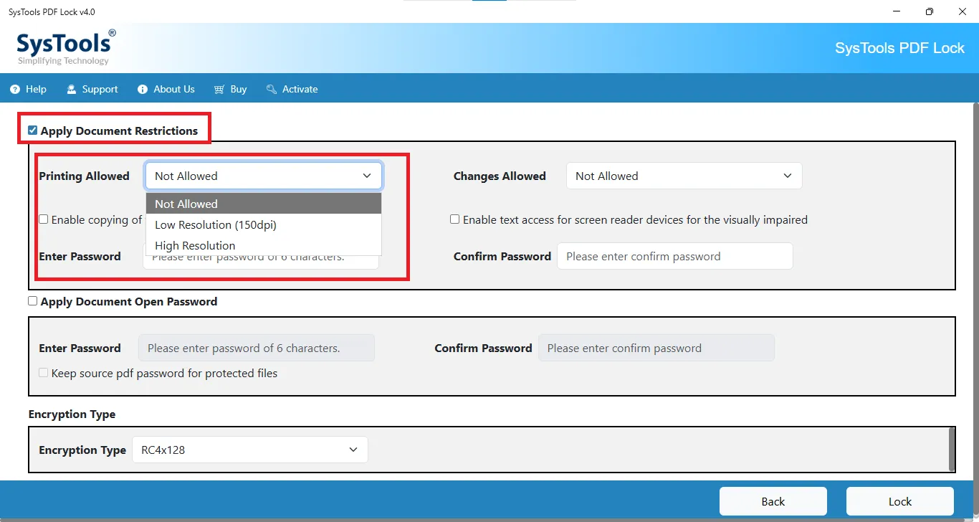Screen dimensions: 979x522
Task: Click the Support person icon
Action: (x=72, y=90)
